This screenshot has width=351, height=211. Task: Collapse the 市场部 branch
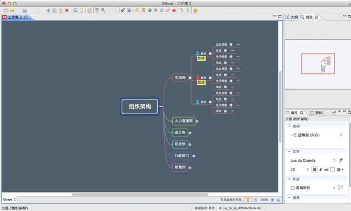click(190, 78)
